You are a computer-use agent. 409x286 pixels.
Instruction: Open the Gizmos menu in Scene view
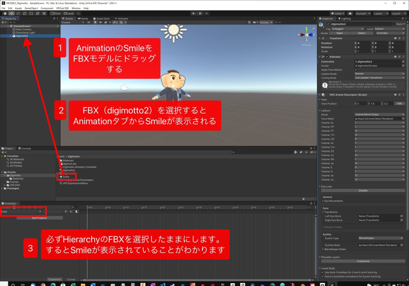(265, 22)
